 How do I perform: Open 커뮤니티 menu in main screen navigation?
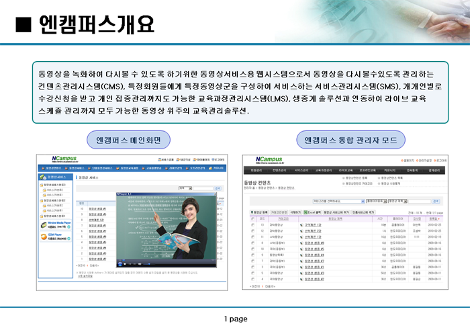216,168
